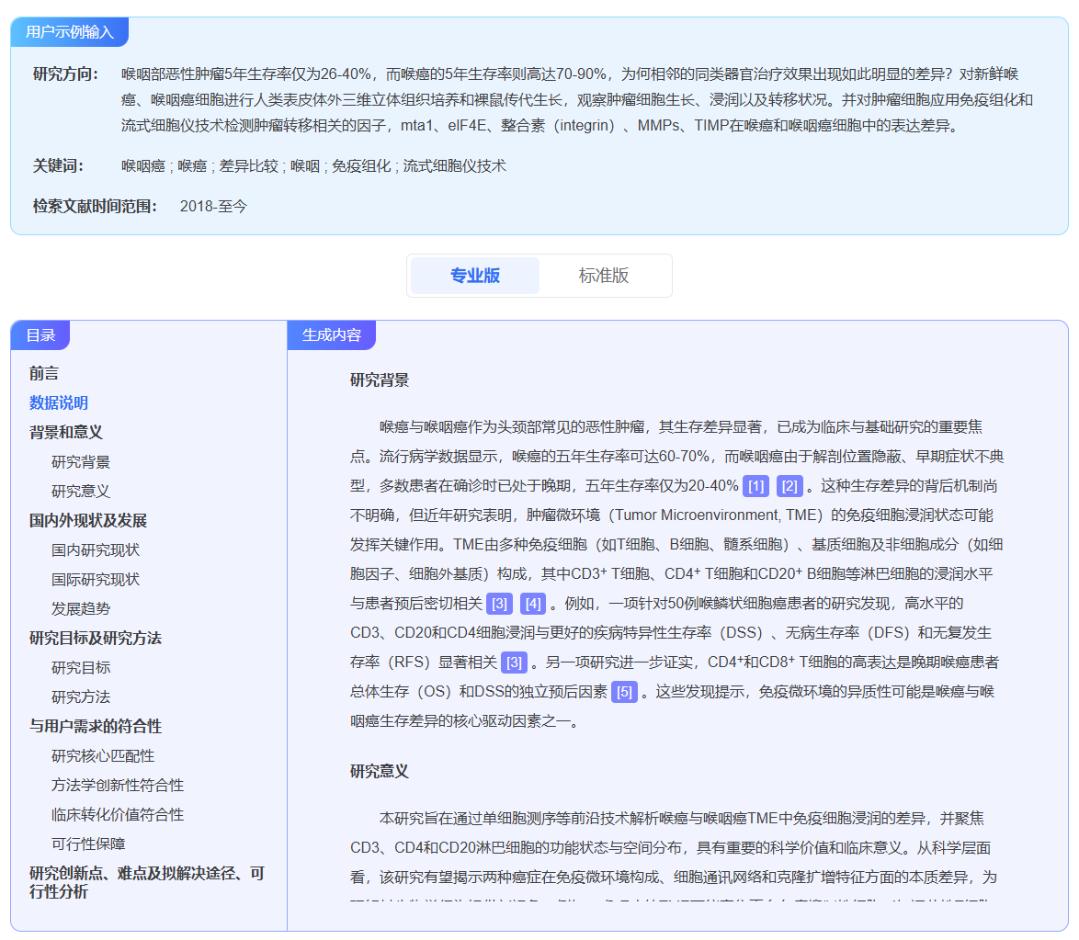Screen dimensions: 1079x940
Task: Click the 研究背景 heading in generated content
Action: (x=380, y=379)
